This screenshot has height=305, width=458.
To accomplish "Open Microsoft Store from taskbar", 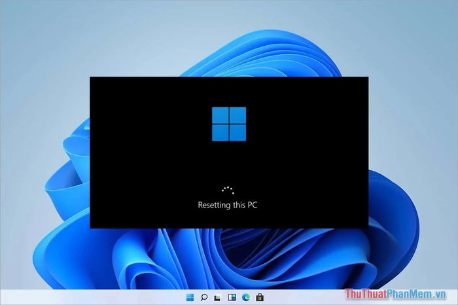I will (x=260, y=297).
